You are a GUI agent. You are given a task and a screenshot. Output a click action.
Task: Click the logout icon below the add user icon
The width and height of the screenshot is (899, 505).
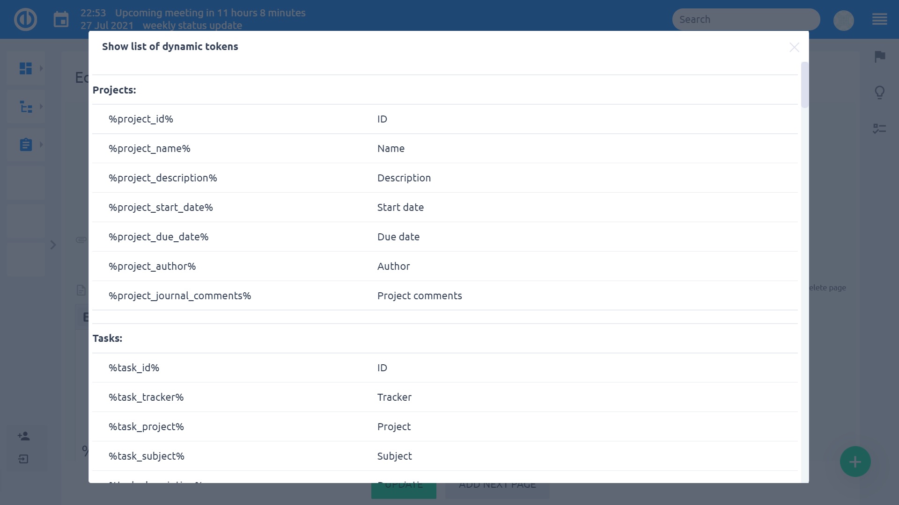(x=23, y=459)
